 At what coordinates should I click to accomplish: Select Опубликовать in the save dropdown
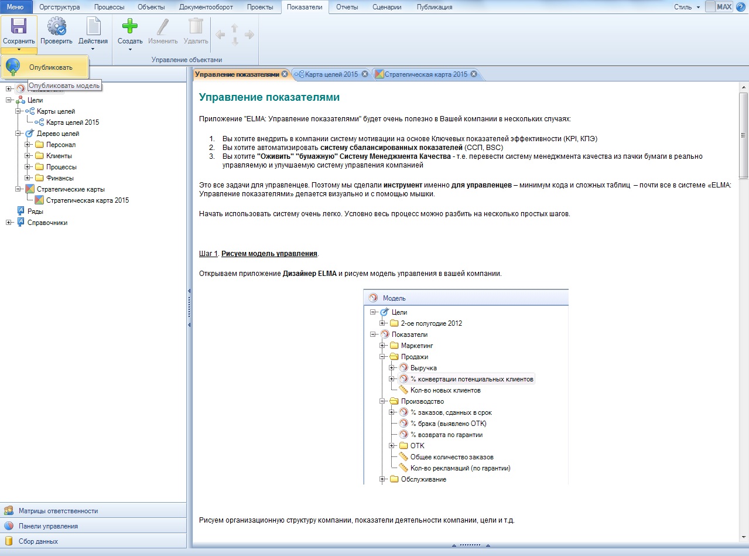coord(50,67)
